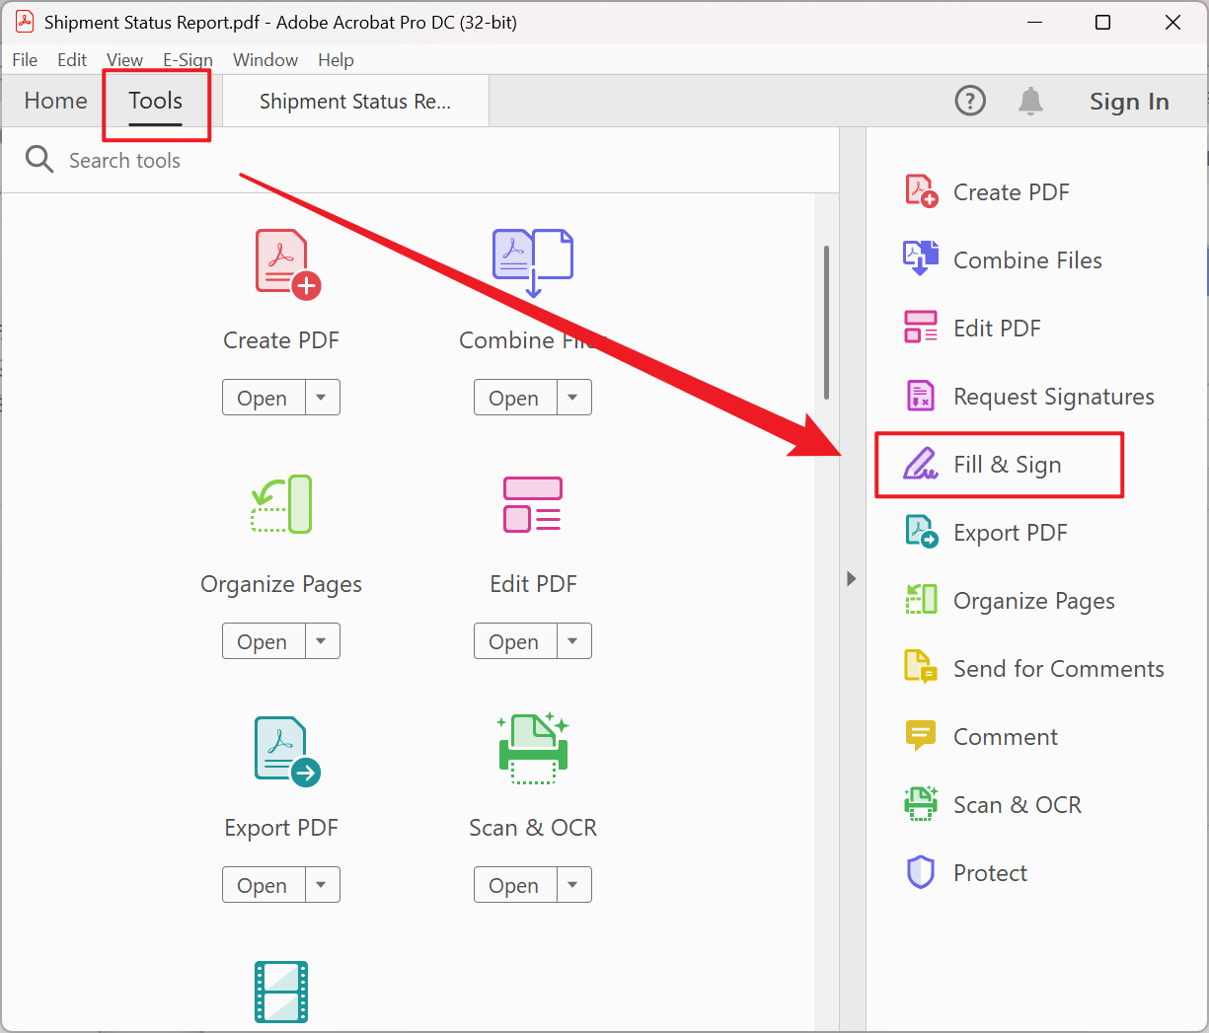
Task: Click Request Signatures in the right panel
Action: 1053,397
